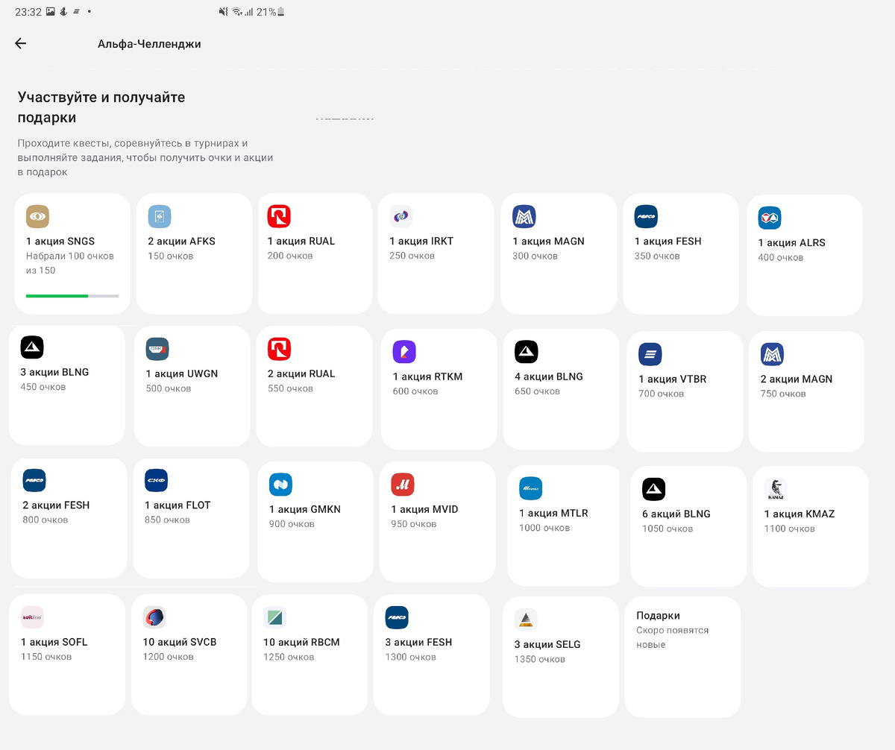Select the "3 акции BLNG" label
895x750 pixels.
click(54, 372)
